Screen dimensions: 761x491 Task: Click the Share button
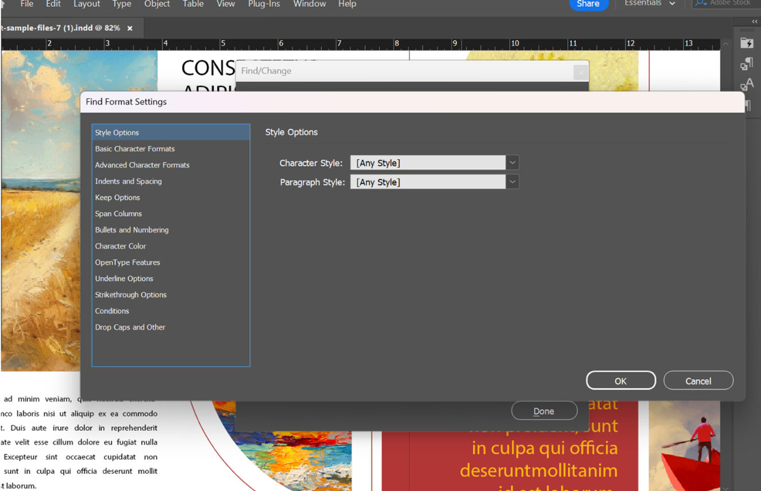pyautogui.click(x=588, y=4)
